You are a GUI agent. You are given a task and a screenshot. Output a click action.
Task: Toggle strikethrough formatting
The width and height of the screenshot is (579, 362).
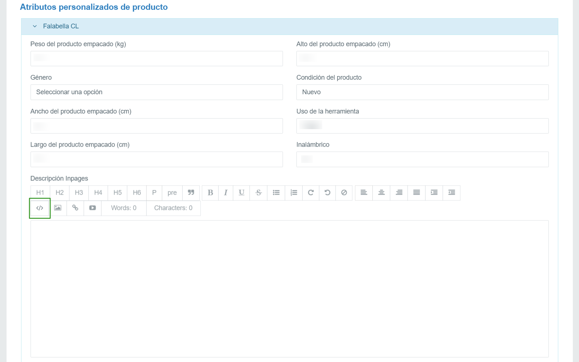259,193
